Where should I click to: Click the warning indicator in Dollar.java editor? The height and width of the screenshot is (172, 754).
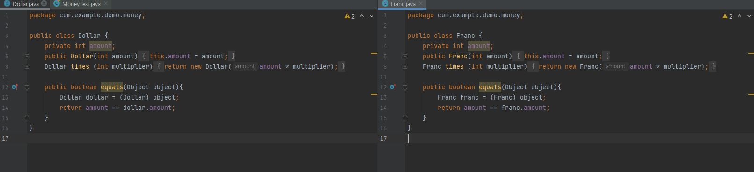pyautogui.click(x=350, y=16)
